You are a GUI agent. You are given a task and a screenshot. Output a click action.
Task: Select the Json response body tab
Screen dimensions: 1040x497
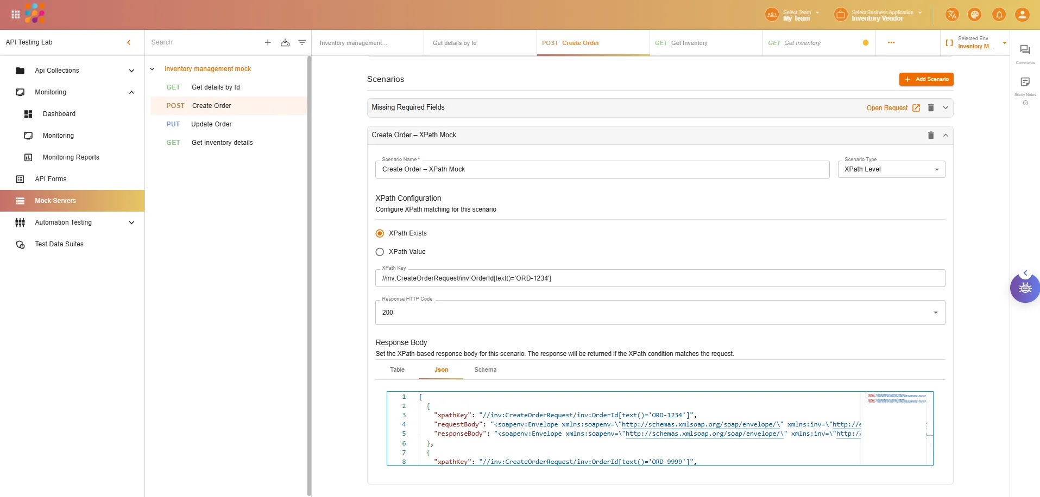(441, 370)
